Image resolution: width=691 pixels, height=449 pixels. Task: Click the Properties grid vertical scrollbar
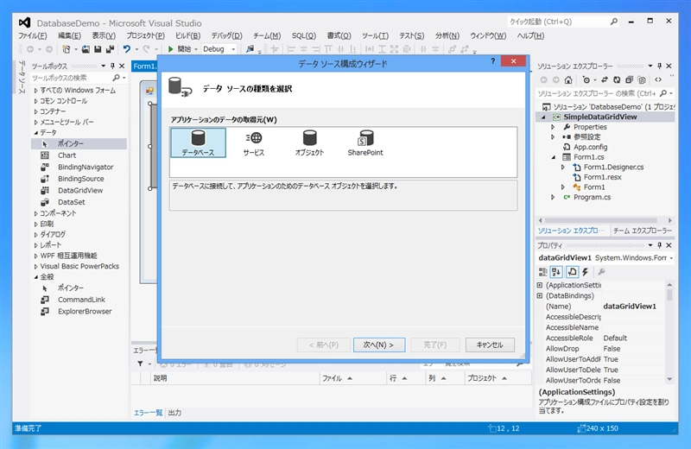pos(669,332)
